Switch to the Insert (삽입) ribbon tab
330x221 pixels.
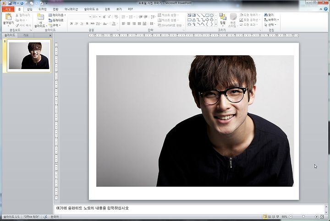pos(30,9)
